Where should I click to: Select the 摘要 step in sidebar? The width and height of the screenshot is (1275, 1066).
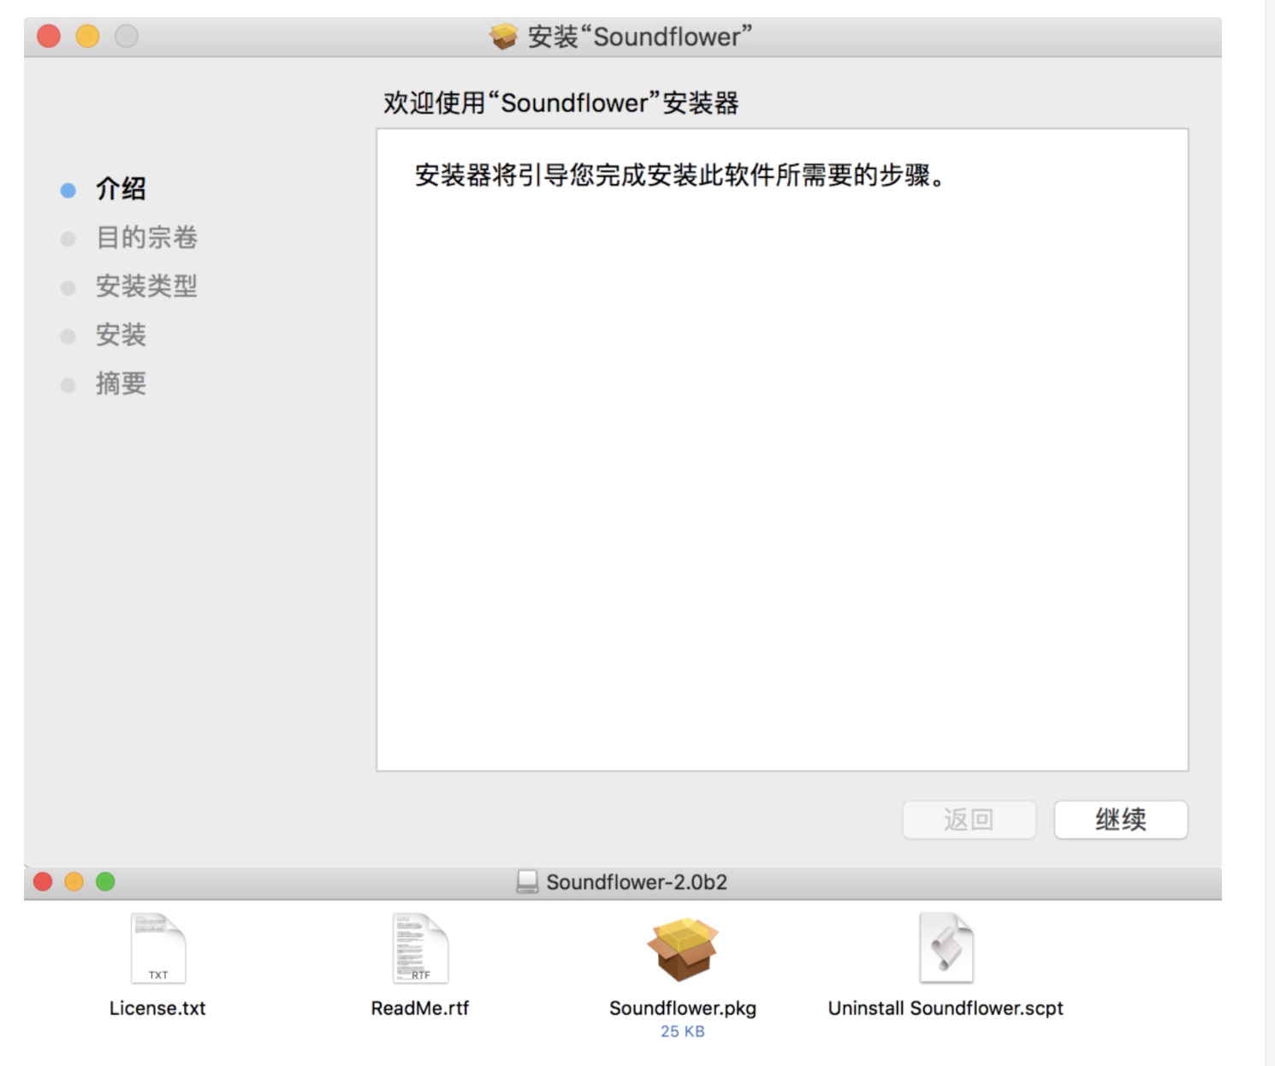coord(121,384)
